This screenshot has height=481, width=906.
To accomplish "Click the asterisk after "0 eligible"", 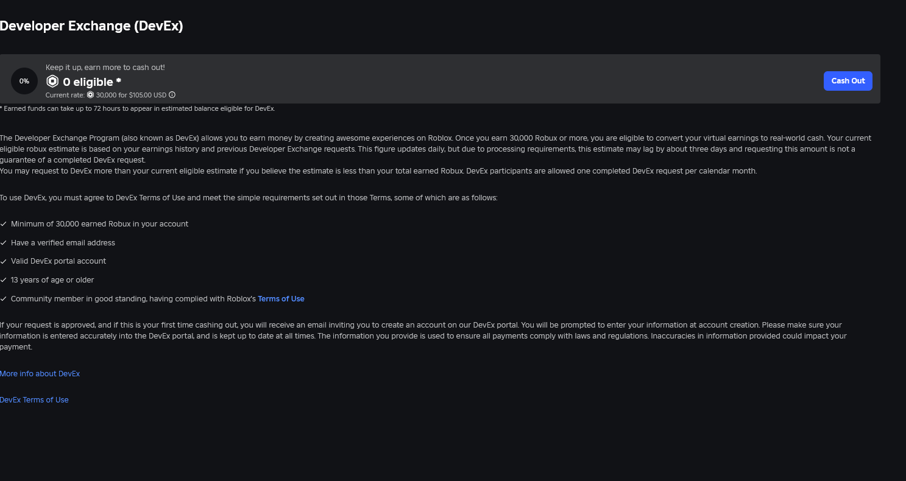I will click(119, 79).
